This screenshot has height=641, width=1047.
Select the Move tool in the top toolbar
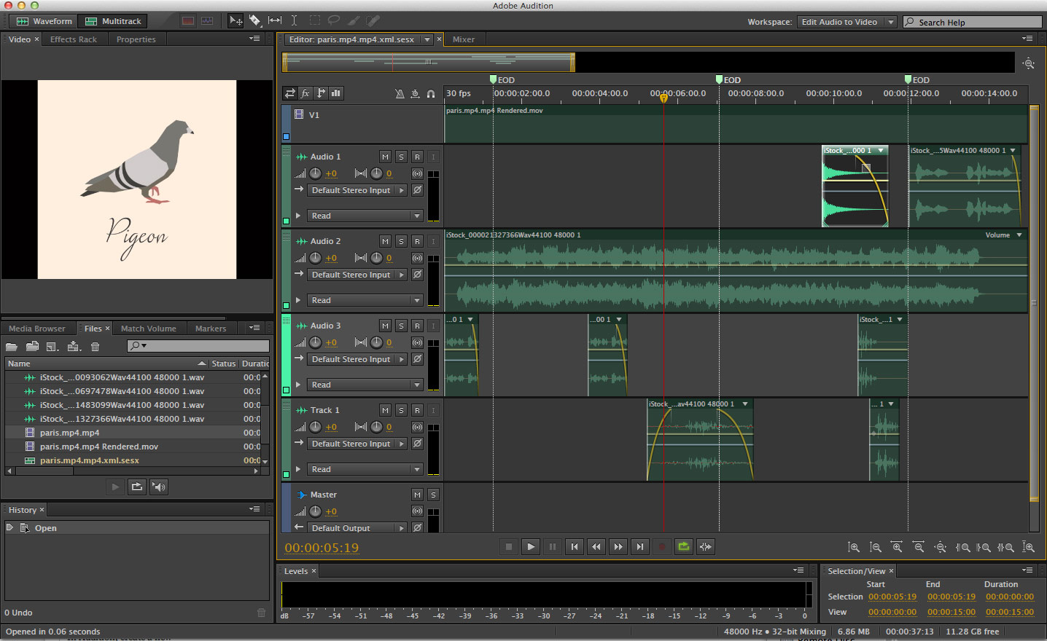(236, 21)
